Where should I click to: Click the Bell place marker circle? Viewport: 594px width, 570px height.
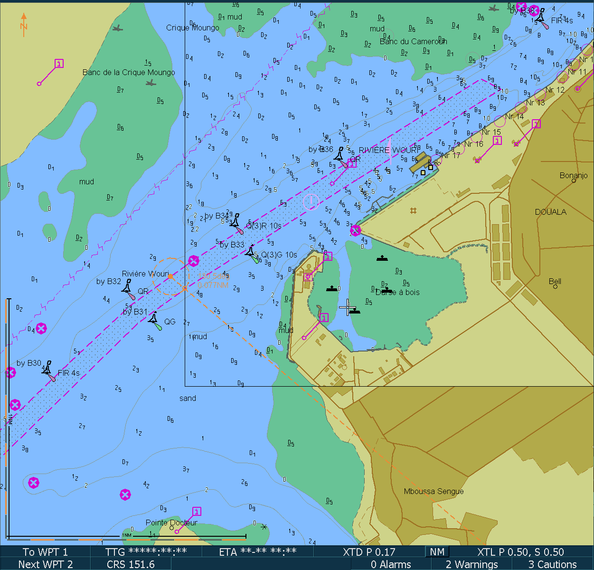pyautogui.click(x=555, y=286)
